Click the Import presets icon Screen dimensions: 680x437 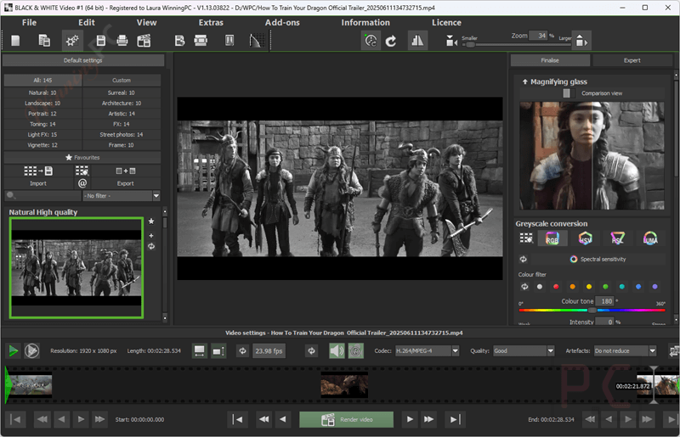[x=38, y=171]
